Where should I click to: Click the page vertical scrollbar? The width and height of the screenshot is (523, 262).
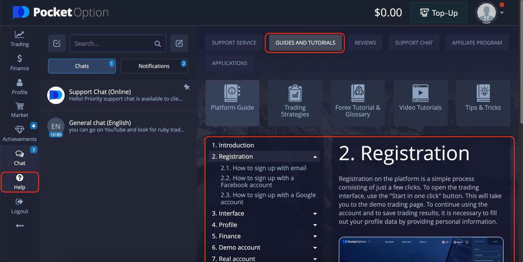pos(521,65)
